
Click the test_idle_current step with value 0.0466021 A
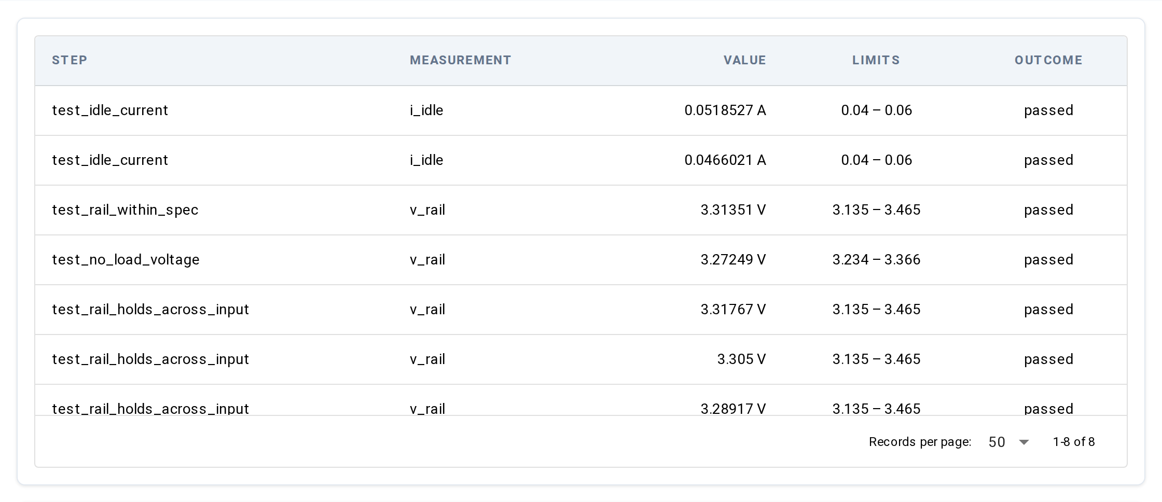coord(110,160)
